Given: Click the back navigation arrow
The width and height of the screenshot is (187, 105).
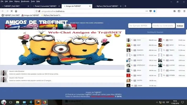Looking at the screenshot, I should point(3,11).
